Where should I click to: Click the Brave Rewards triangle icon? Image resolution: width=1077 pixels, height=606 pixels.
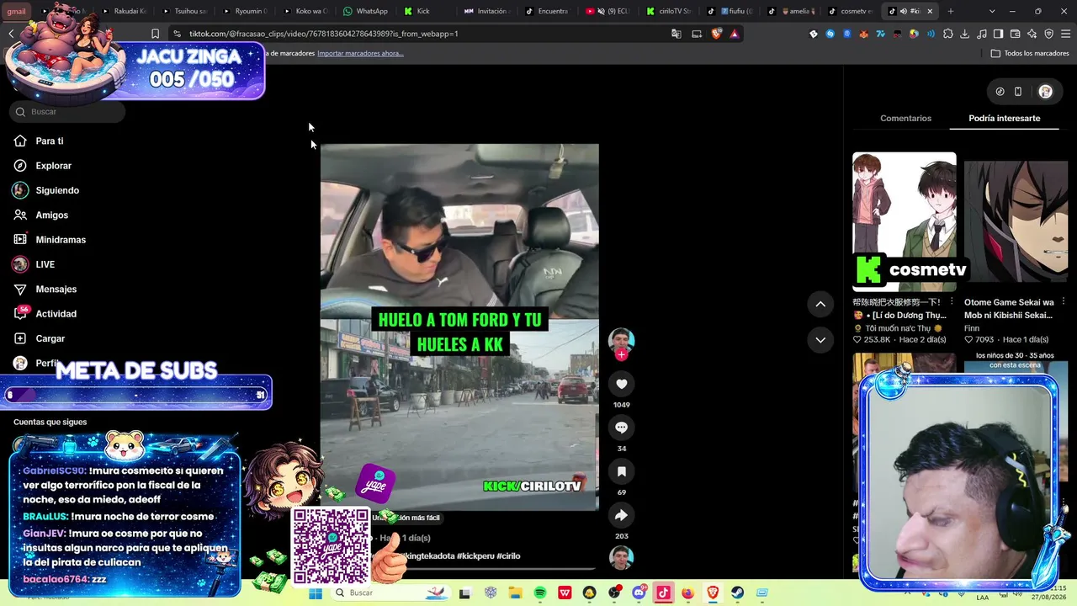[x=735, y=34]
